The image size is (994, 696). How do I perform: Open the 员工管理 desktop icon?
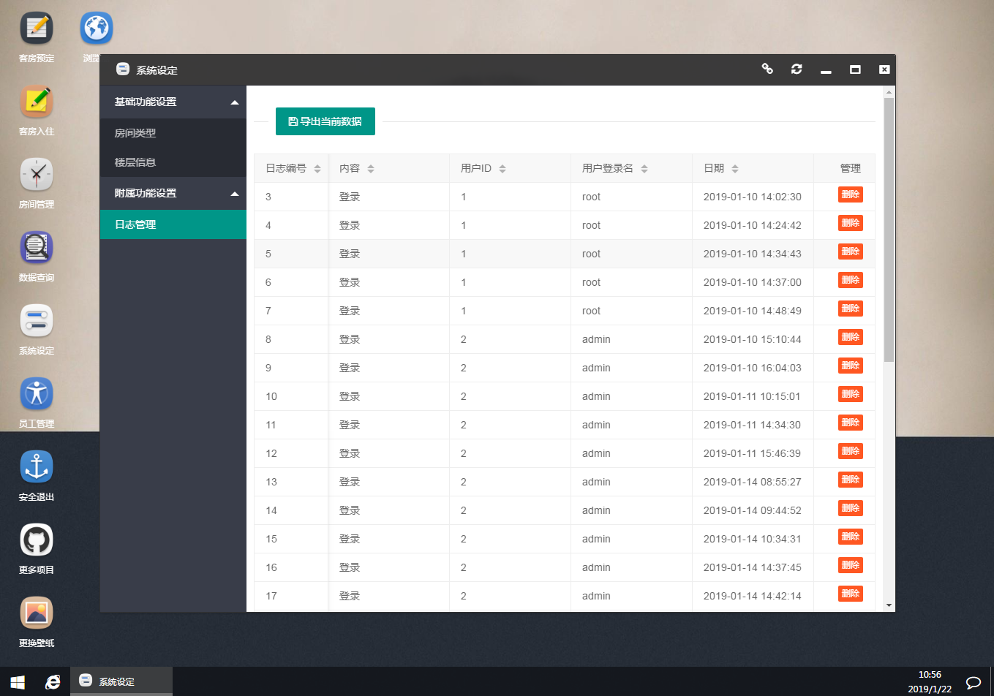tap(37, 394)
